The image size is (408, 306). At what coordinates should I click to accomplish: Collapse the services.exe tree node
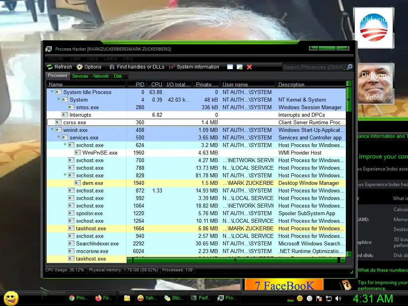(x=59, y=137)
